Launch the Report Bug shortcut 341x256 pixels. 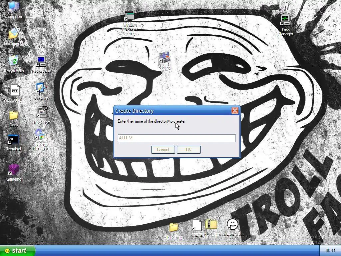tap(41, 64)
